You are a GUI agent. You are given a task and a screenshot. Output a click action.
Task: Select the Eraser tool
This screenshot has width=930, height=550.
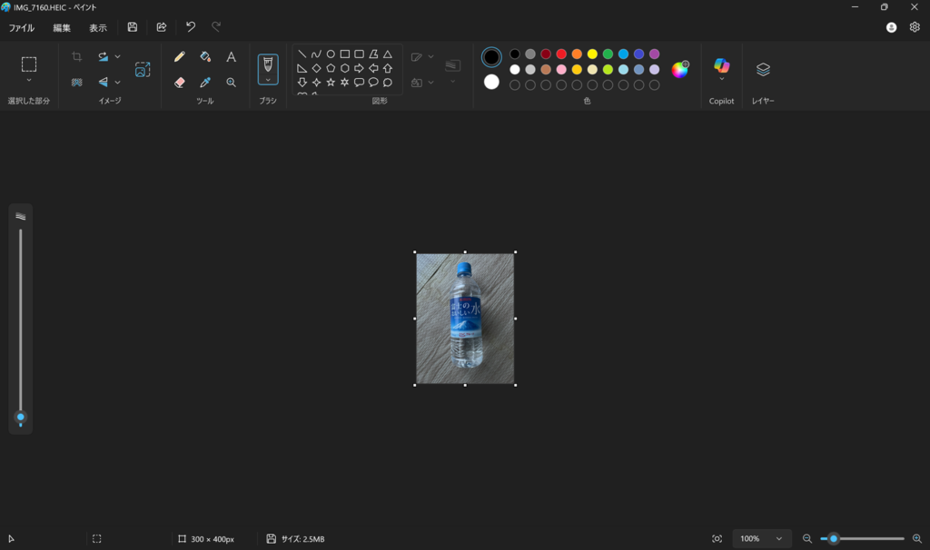179,83
